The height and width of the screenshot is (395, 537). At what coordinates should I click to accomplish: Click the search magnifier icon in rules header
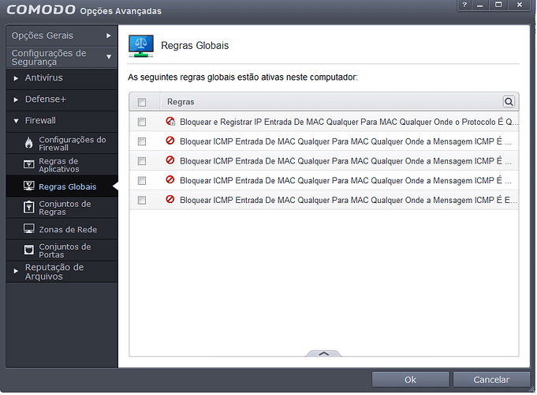tap(509, 102)
